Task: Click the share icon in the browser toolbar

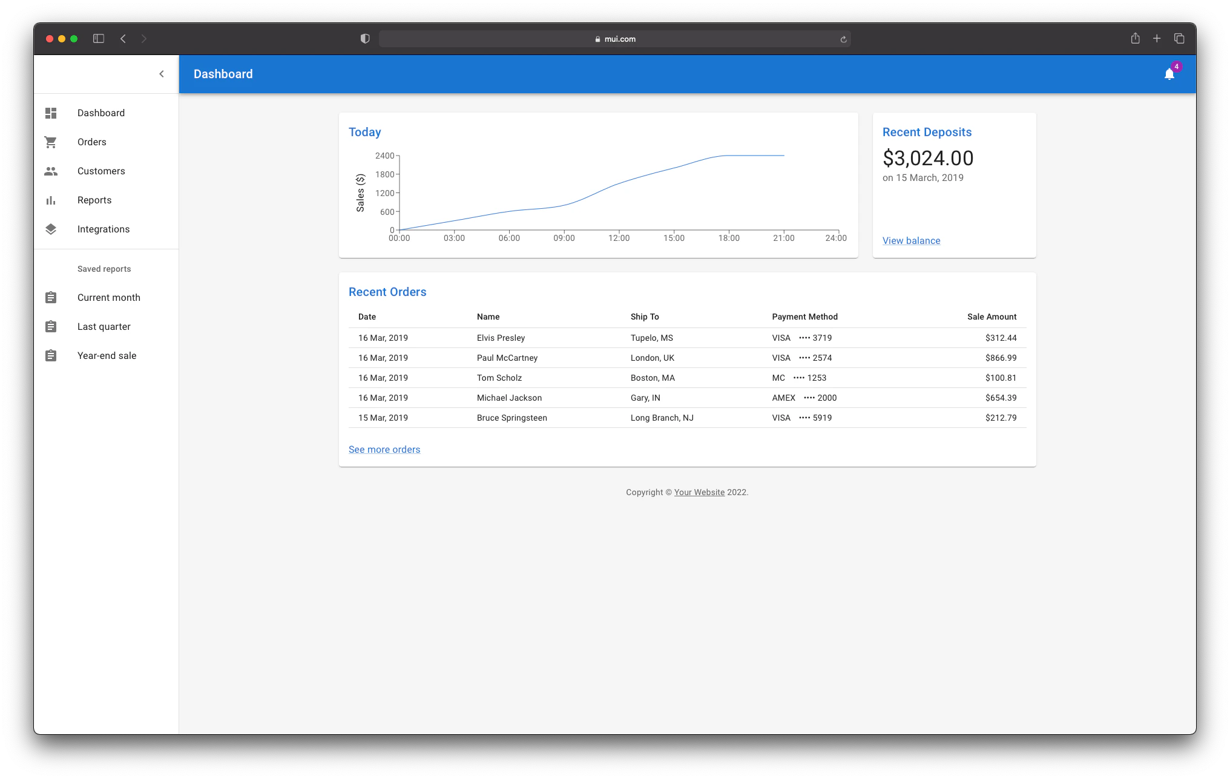Action: pyautogui.click(x=1135, y=38)
